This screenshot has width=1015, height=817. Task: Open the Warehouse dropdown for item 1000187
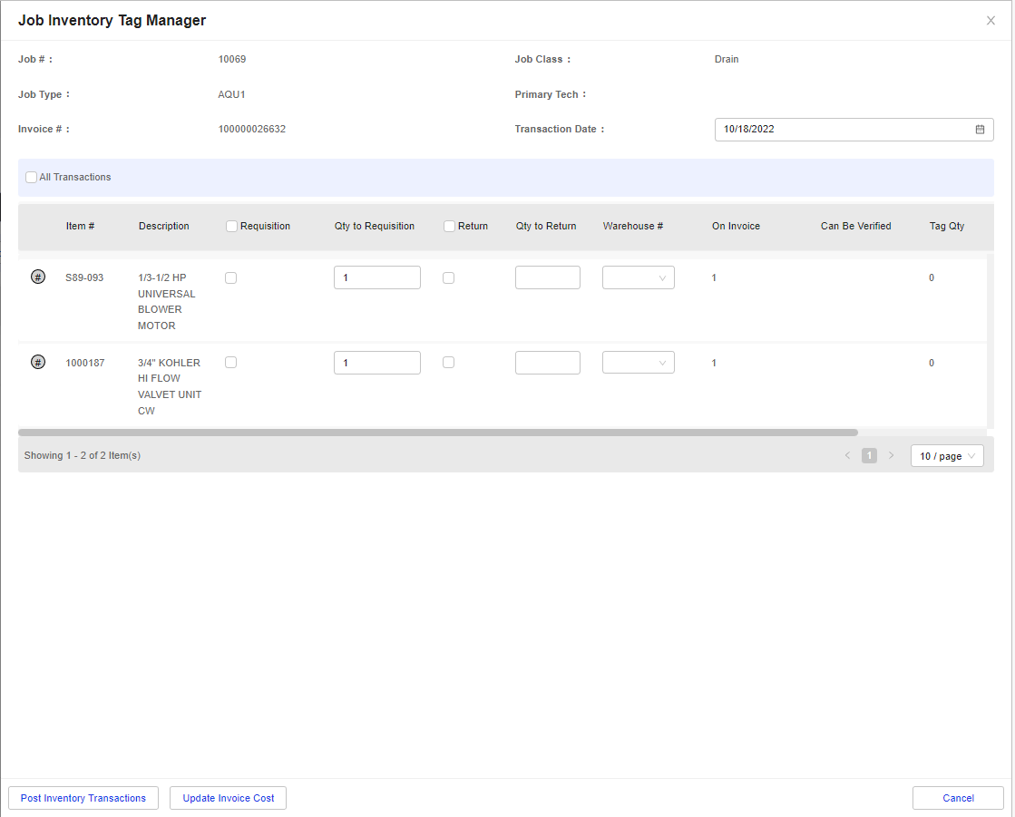pos(638,362)
